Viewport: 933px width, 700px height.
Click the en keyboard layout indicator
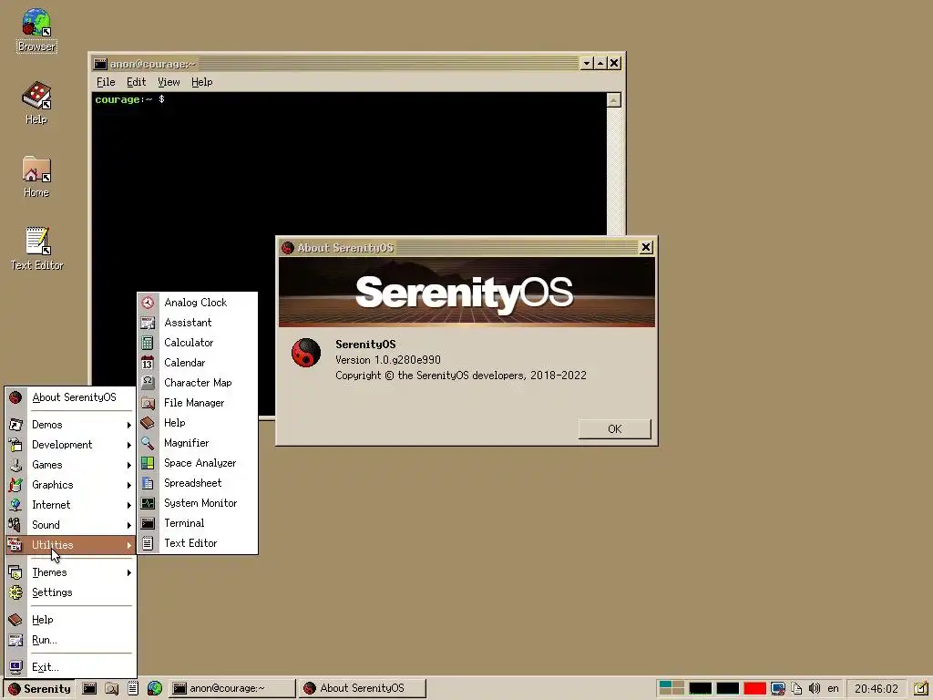(833, 689)
